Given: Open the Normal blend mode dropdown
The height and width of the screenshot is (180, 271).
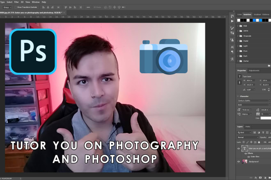Looking at the screenshot, I should 247,137.
